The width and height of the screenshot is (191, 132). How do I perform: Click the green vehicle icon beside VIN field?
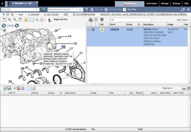tap(42, 10)
